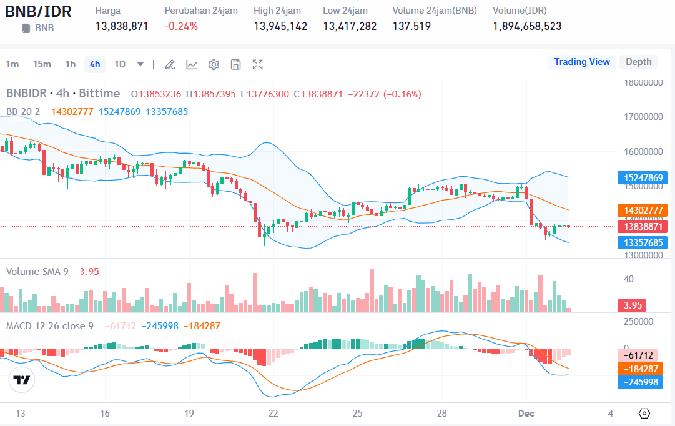The width and height of the screenshot is (675, 426).
Task: Switch to the Trading View tab
Action: click(582, 62)
